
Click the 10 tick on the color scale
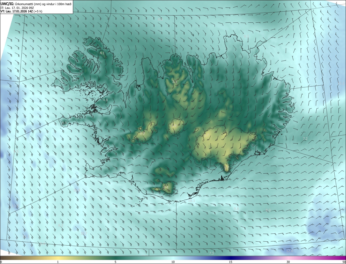(x=173, y=262)
